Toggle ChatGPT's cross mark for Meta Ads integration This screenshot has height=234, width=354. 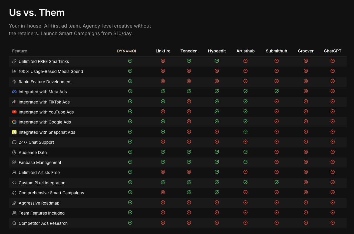pos(333,91)
